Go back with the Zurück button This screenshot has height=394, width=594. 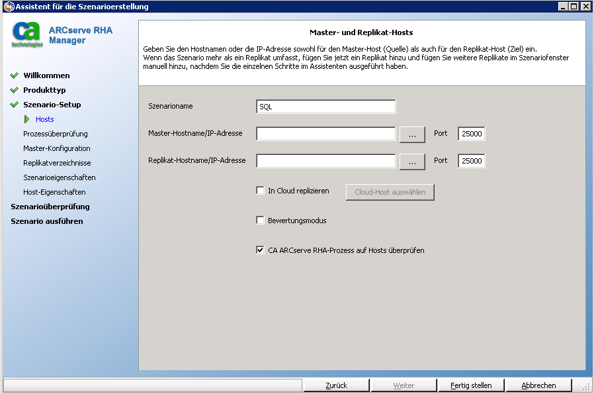pos(337,385)
